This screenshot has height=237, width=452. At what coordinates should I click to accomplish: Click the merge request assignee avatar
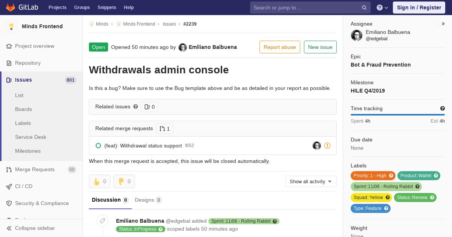[317, 146]
